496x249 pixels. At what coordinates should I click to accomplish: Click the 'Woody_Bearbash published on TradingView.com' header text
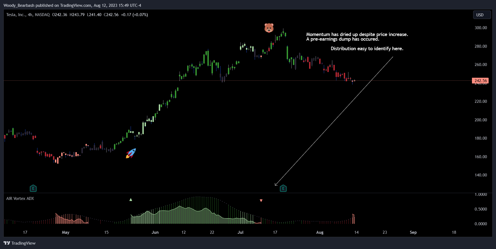coord(47,5)
